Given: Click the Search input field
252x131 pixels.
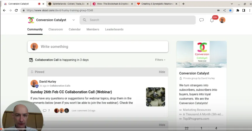Looking at the screenshot, I should click(138, 20).
